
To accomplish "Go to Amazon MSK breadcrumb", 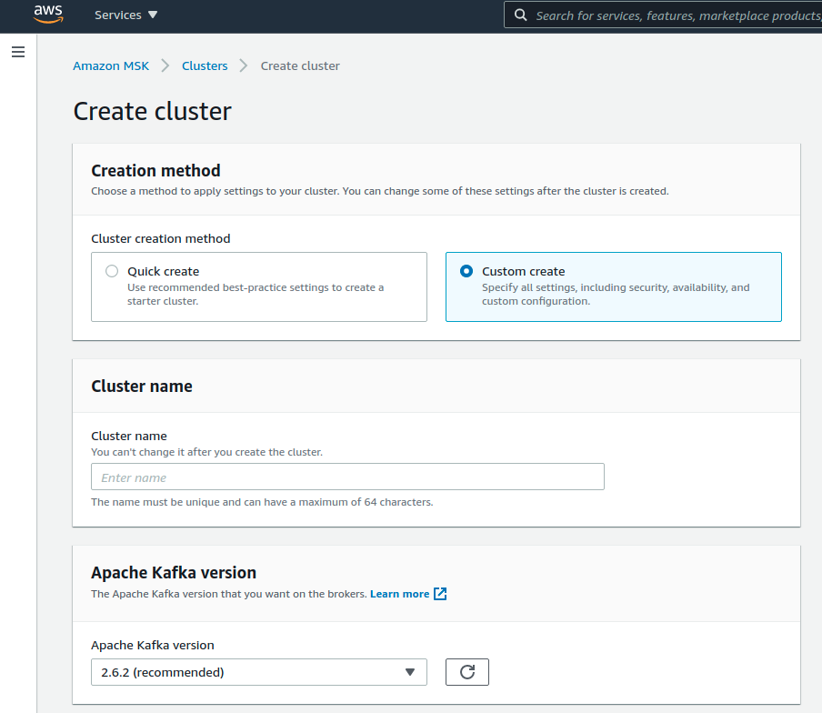I will (111, 65).
